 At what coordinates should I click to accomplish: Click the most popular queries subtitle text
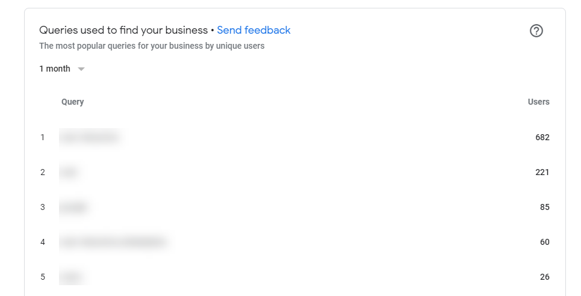[x=152, y=46]
